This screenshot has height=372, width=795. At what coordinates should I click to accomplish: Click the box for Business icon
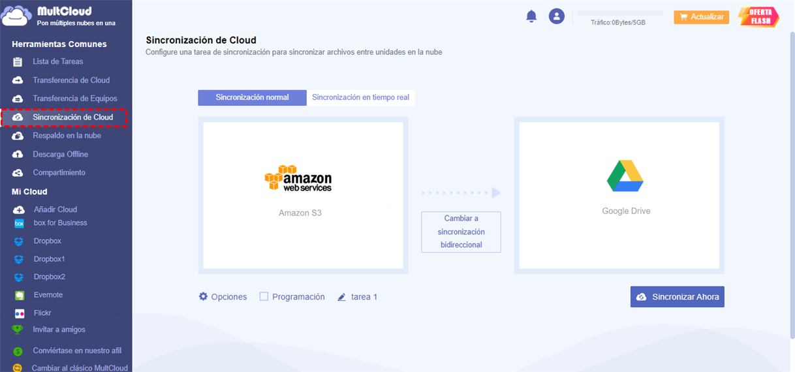[x=19, y=223]
